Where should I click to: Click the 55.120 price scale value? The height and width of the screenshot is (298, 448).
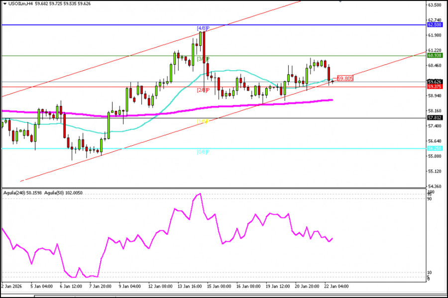pyautogui.click(x=435, y=171)
